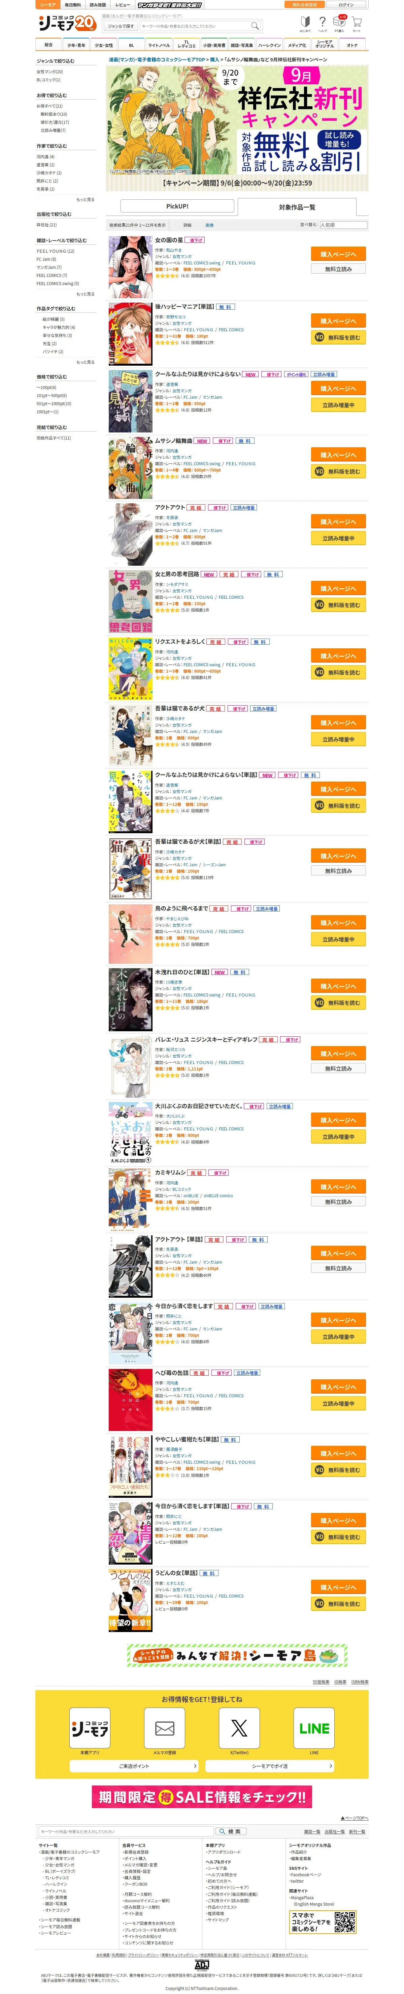Open the LINE icon in yellow panel
Image resolution: width=404 pixels, height=1994 pixels.
tap(314, 1728)
